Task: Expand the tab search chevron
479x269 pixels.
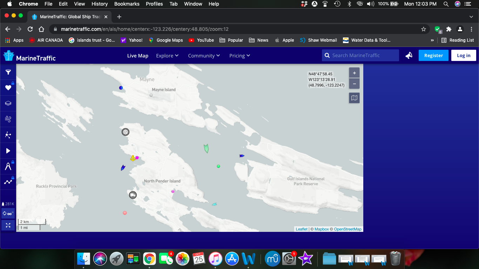Action: 471,16
